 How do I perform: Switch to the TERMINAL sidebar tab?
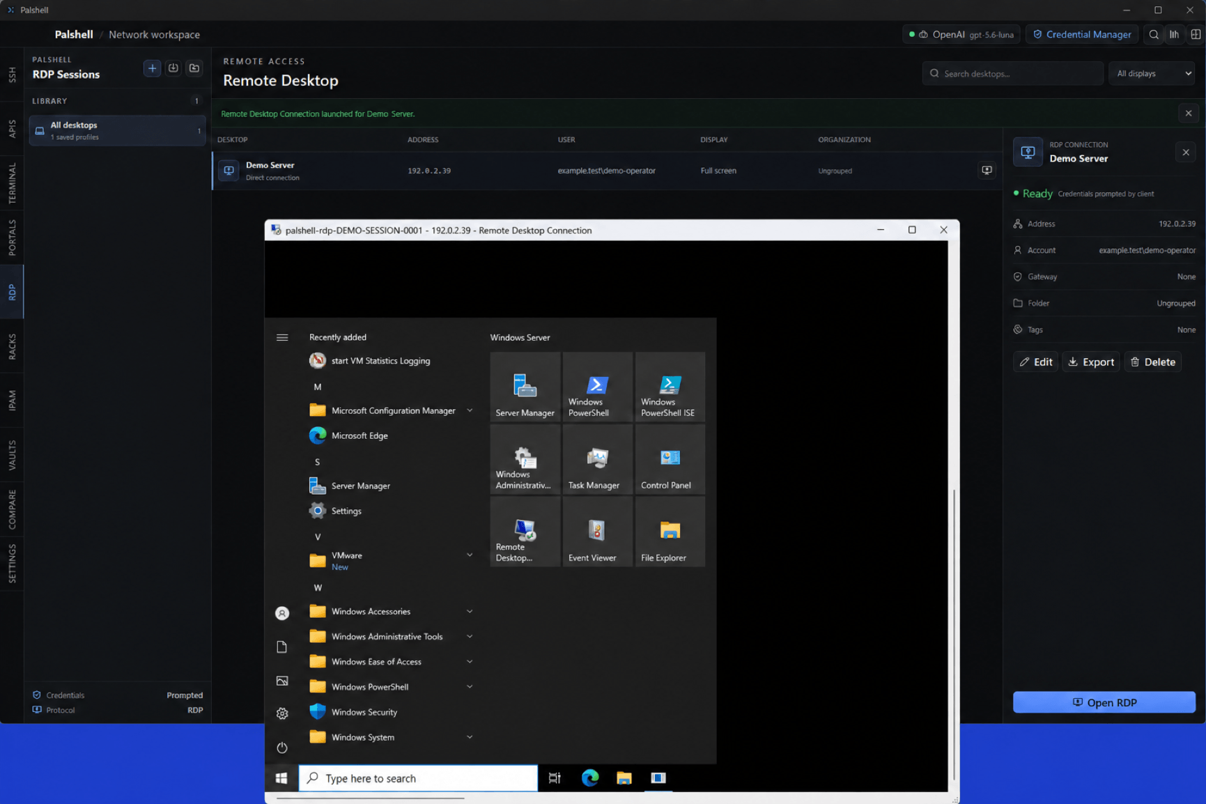(12, 183)
